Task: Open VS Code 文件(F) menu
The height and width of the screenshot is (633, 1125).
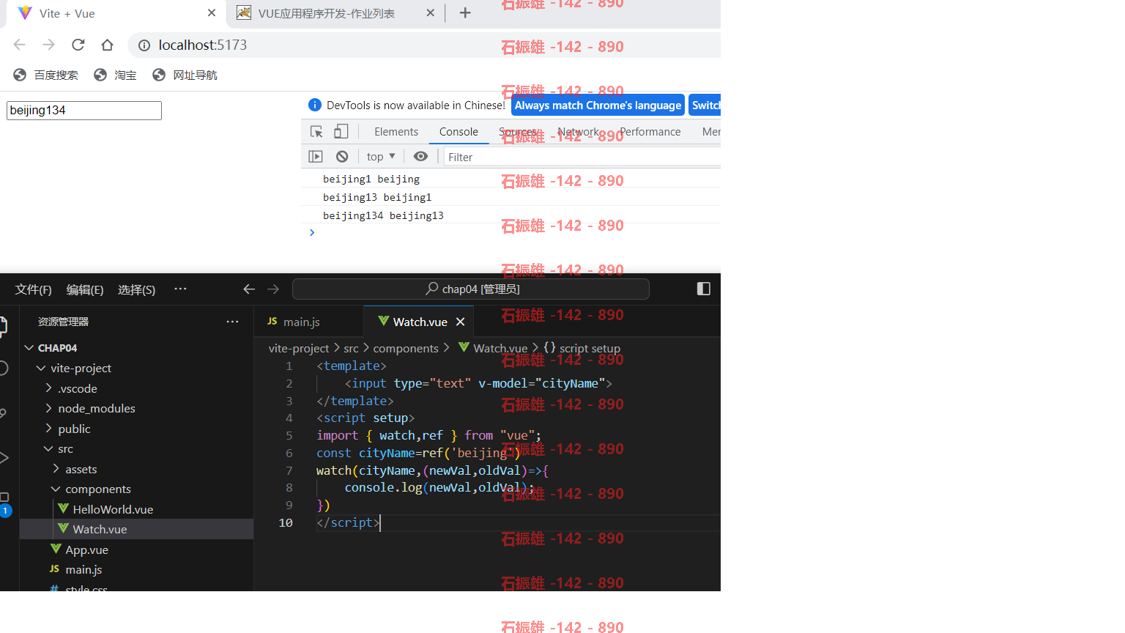Action: coord(34,289)
